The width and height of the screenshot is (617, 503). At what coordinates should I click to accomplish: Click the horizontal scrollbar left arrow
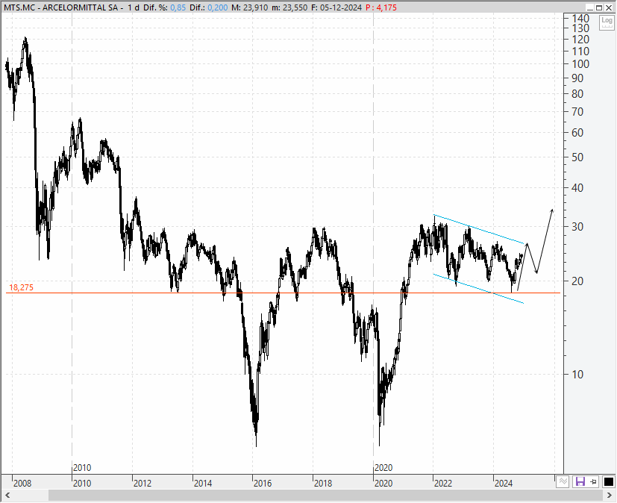7,495
